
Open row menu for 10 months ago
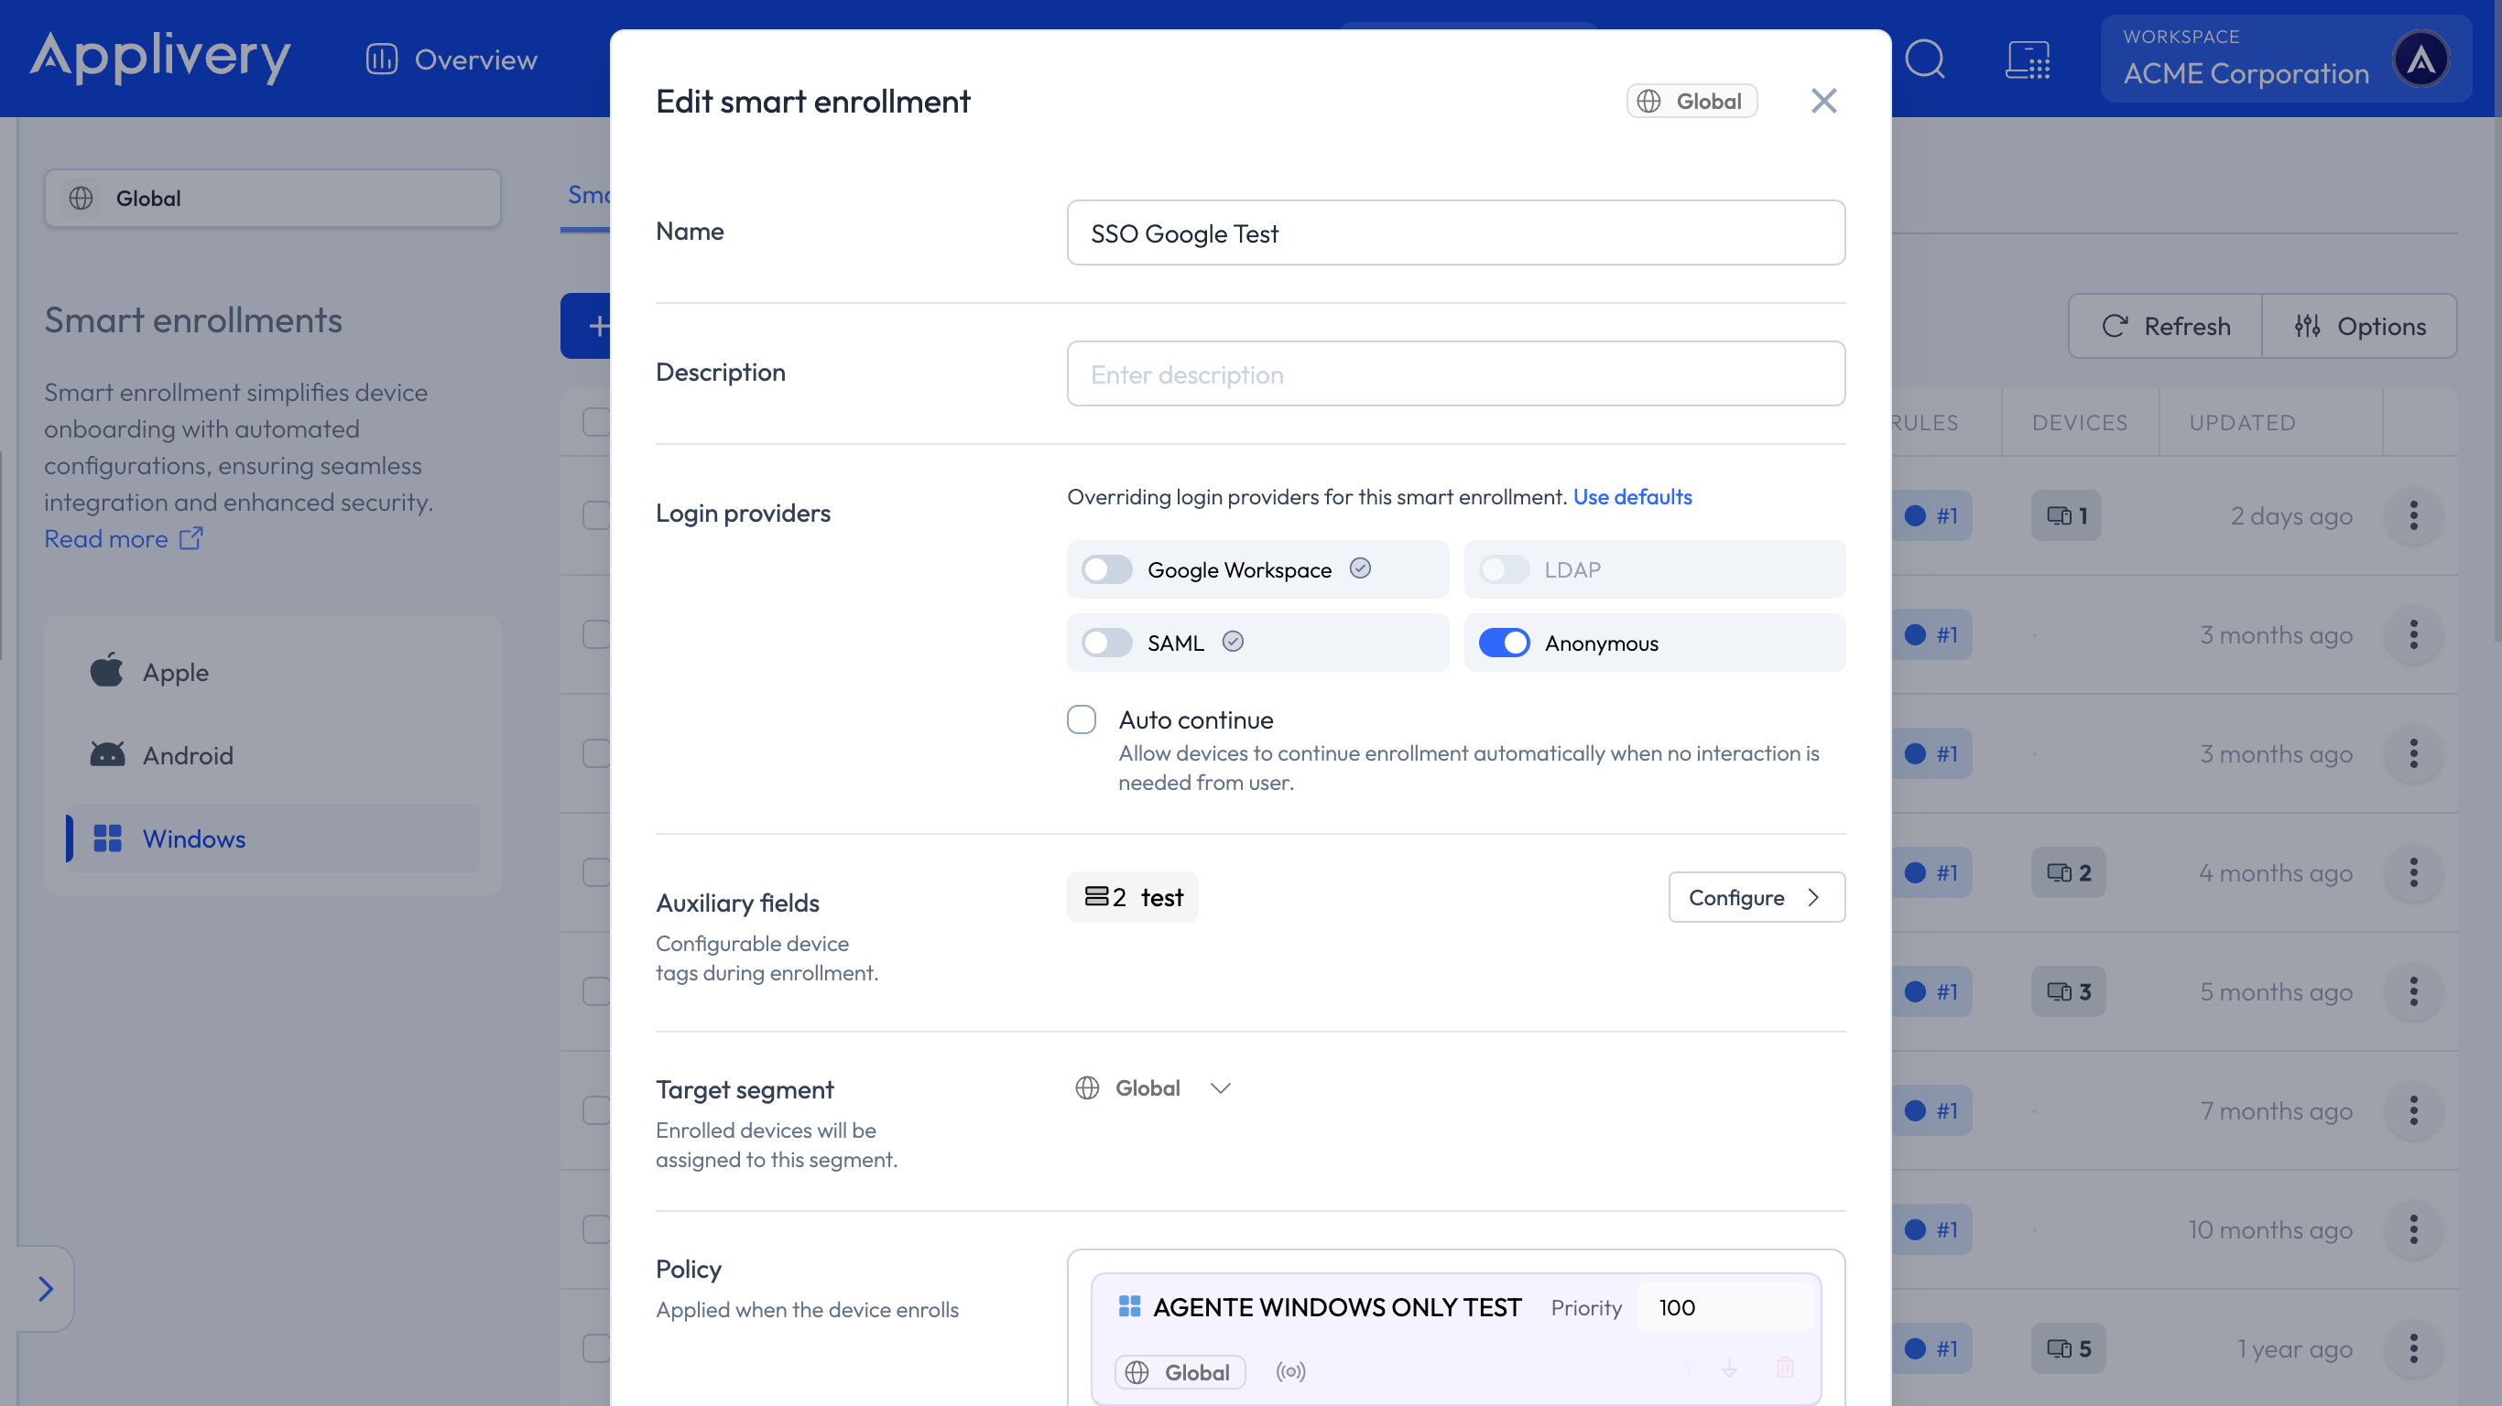[x=2412, y=1229]
